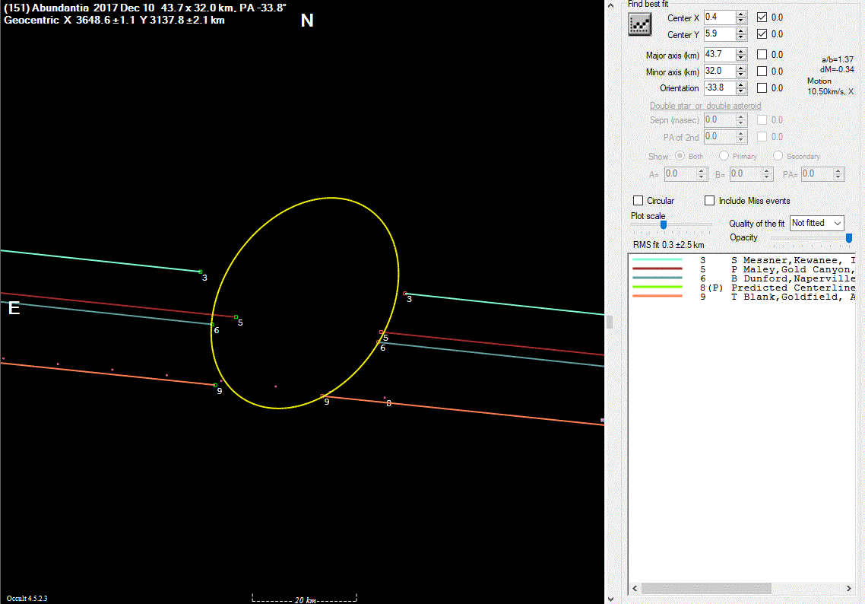The width and height of the screenshot is (865, 604).
Task: Select observer 9 T Blank in the list
Action: tap(743, 297)
